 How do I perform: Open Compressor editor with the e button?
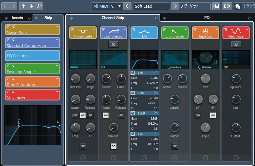pyautogui.click(x=114, y=44)
